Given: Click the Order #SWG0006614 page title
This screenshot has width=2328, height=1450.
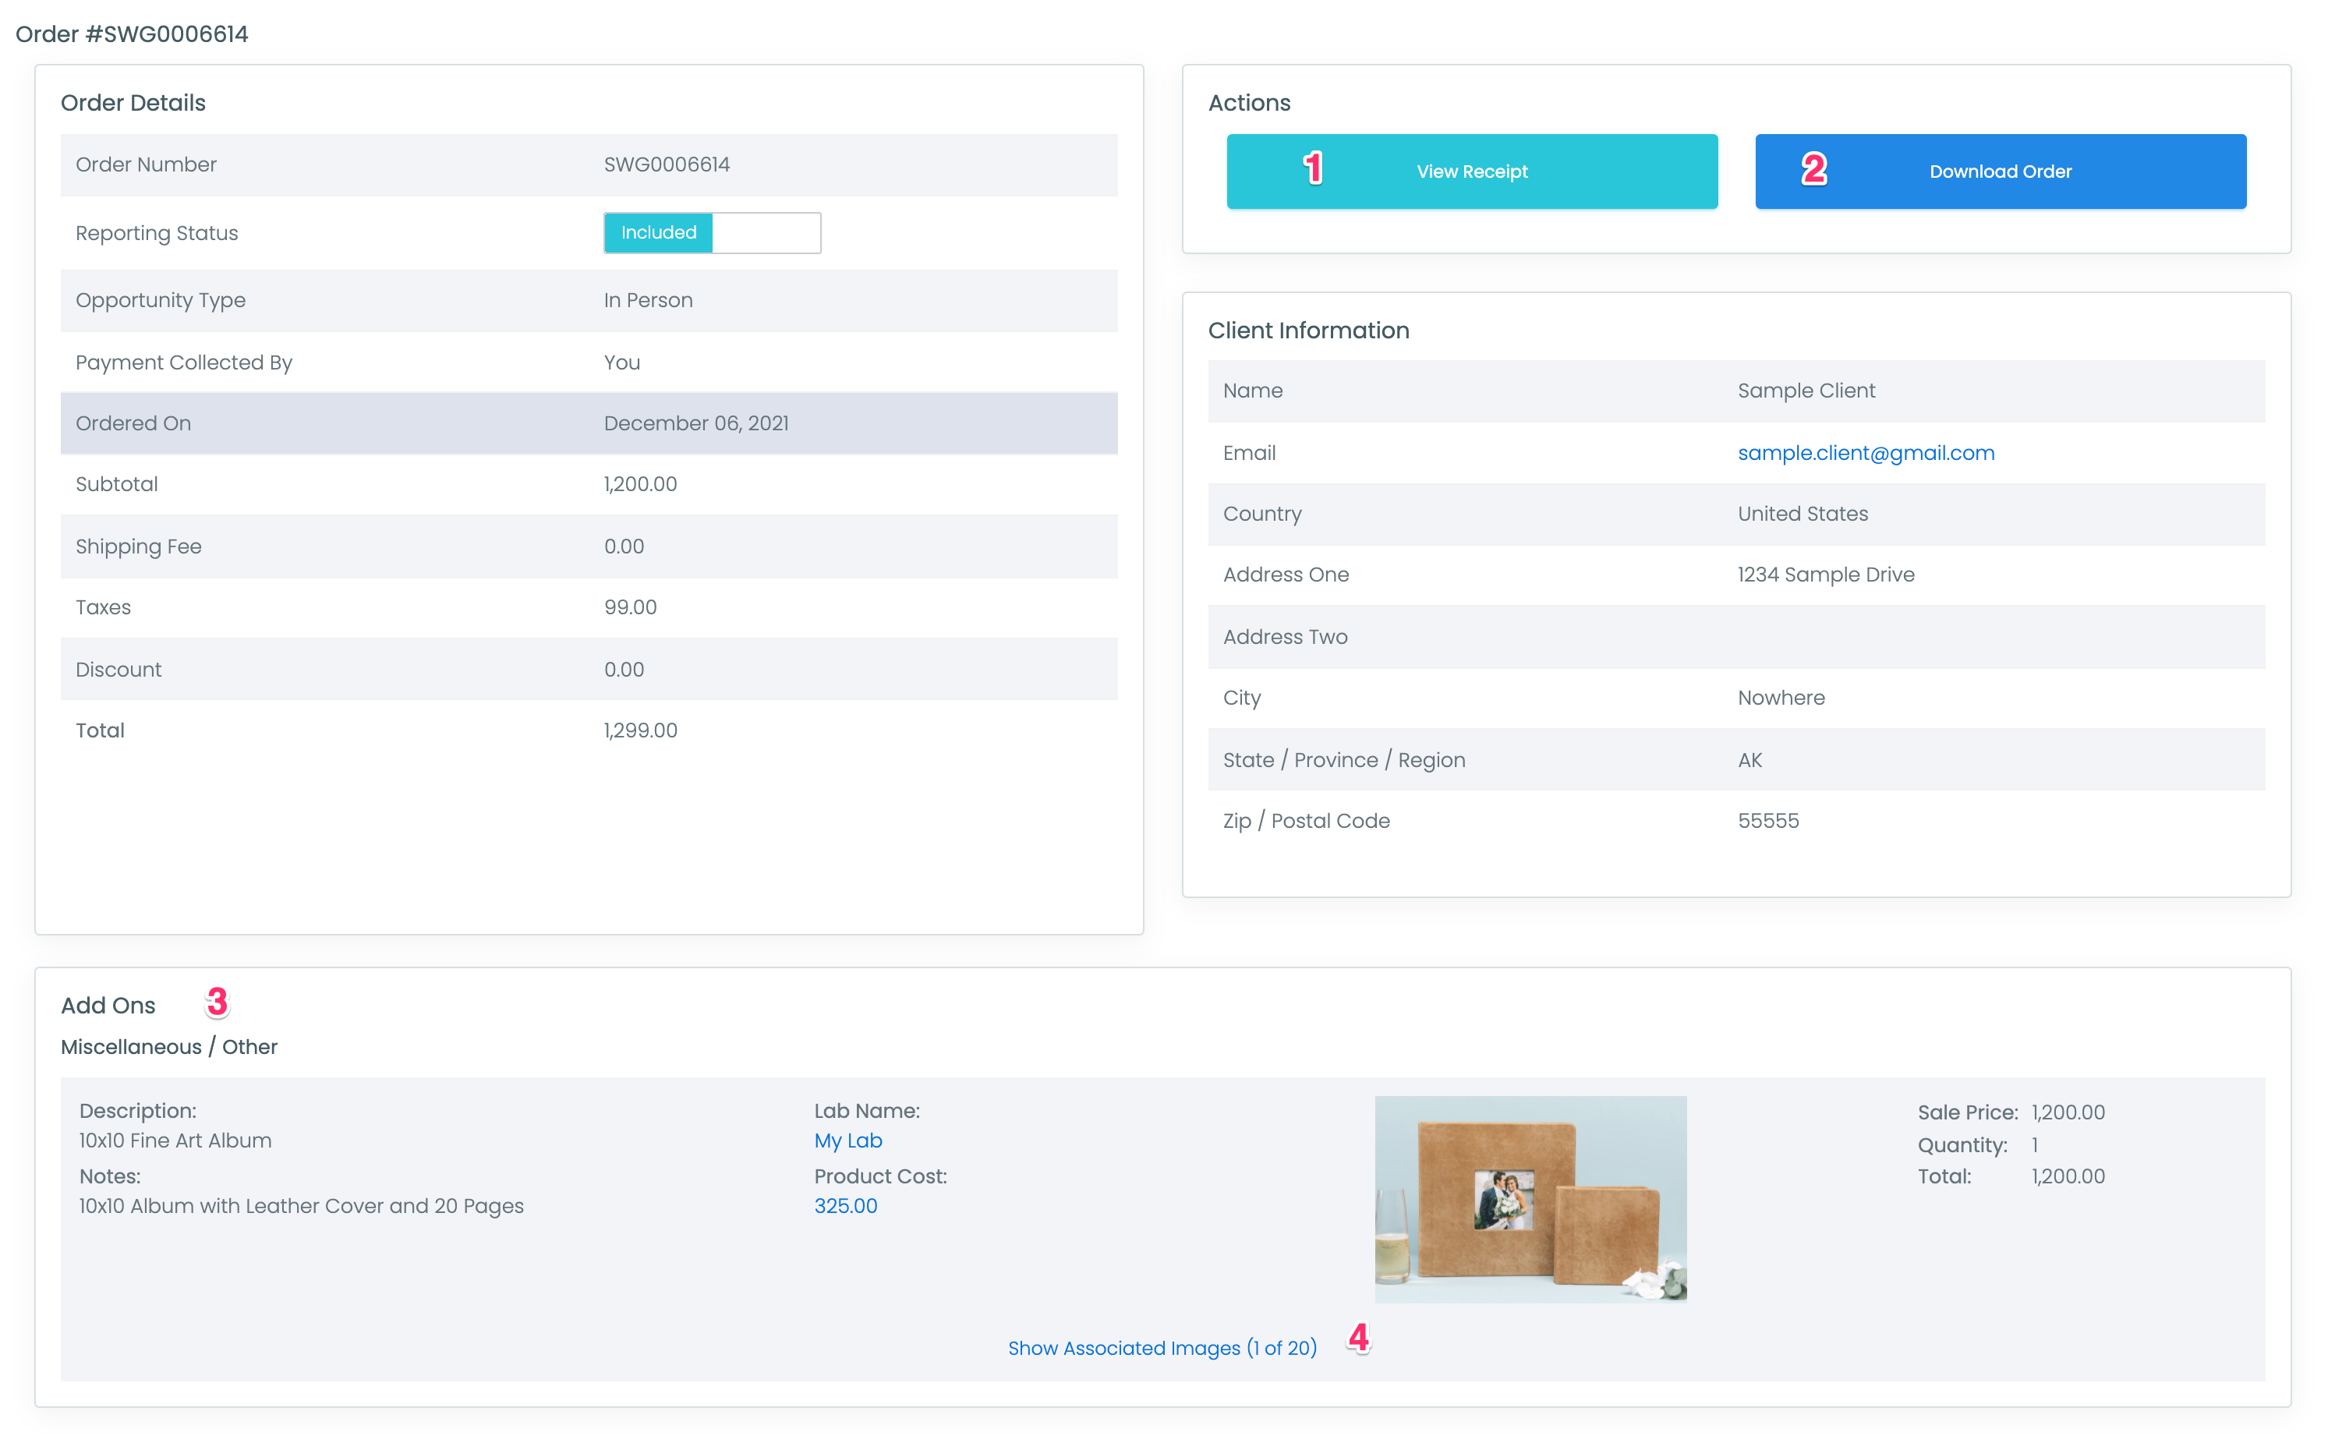Looking at the screenshot, I should pos(131,34).
